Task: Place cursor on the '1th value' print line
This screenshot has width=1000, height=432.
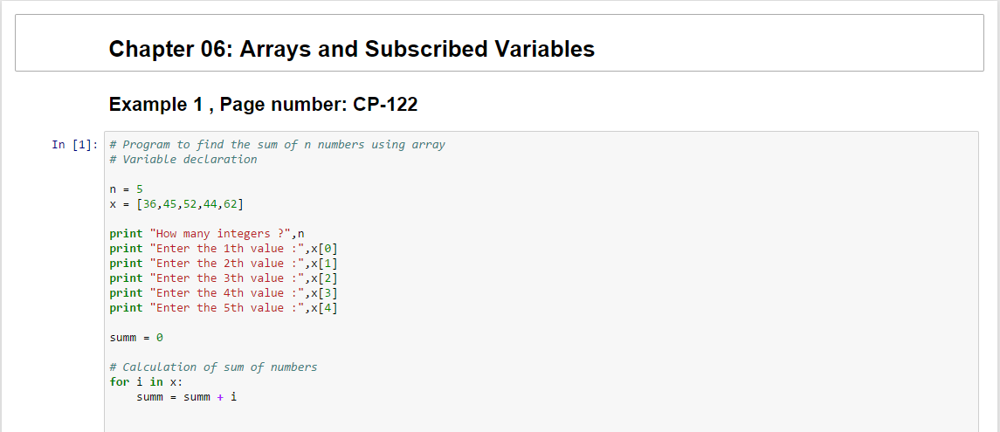Action: [222, 249]
